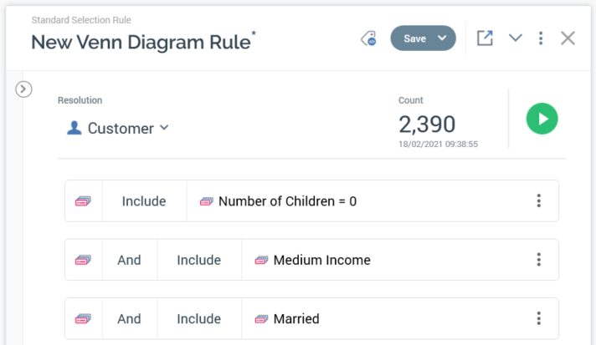Collapse header using chevron down icon
Image resolution: width=596 pixels, height=345 pixels.
[x=516, y=38]
